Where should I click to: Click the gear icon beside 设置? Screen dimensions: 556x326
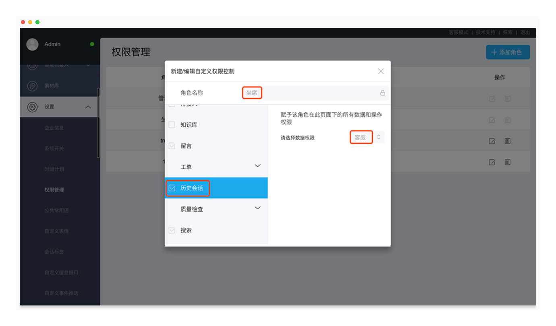[32, 107]
